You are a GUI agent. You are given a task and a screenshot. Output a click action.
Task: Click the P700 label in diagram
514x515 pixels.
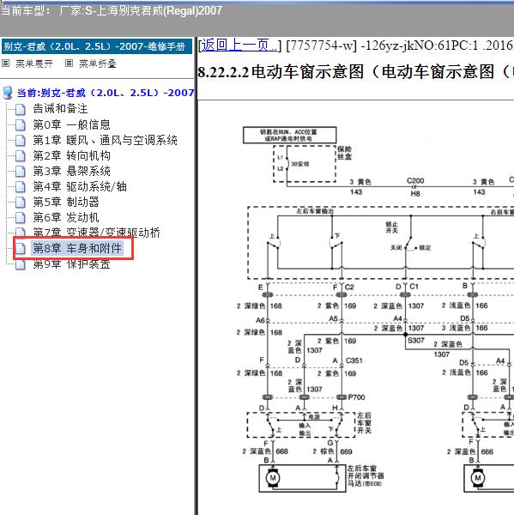point(356,397)
